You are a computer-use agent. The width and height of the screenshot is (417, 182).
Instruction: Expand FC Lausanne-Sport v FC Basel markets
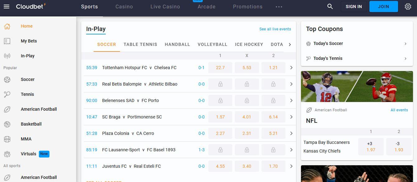(291, 150)
